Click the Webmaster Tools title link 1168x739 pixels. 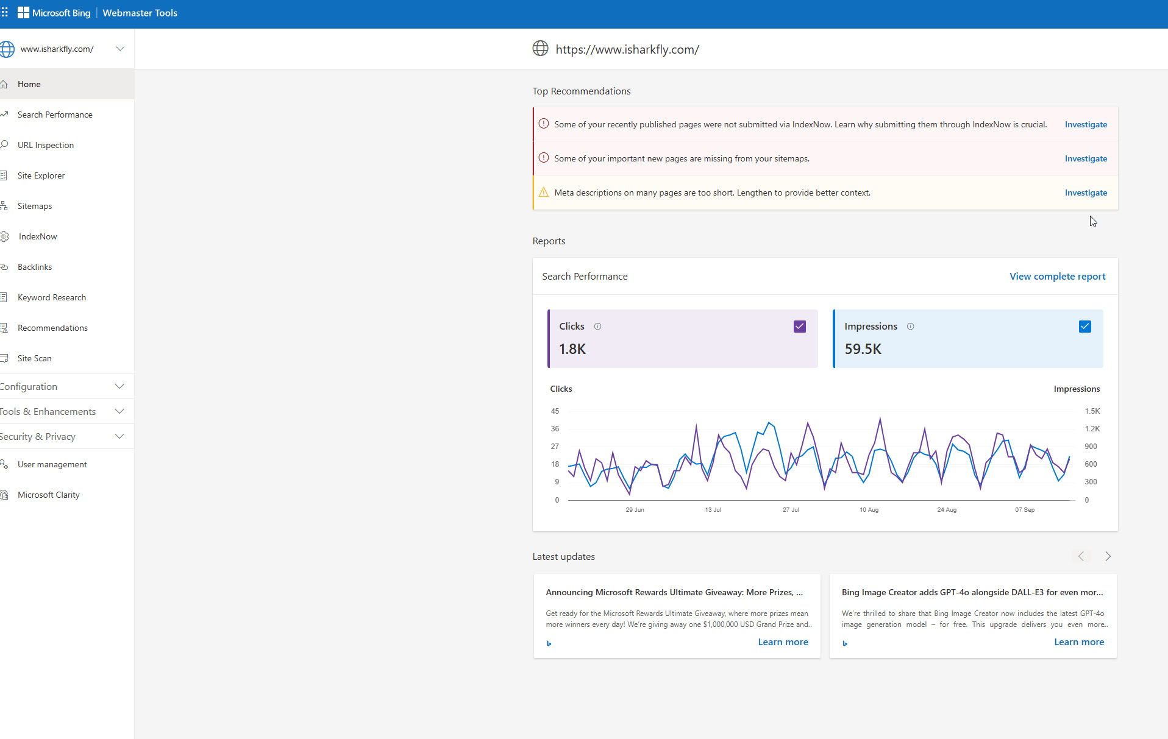(x=140, y=13)
